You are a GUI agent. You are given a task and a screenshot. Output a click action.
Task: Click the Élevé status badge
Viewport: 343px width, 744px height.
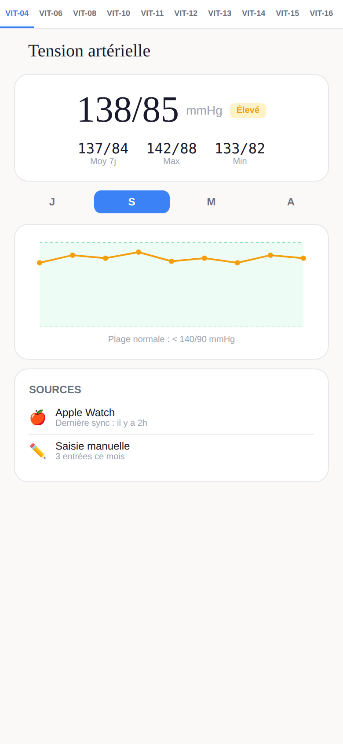pyautogui.click(x=248, y=110)
